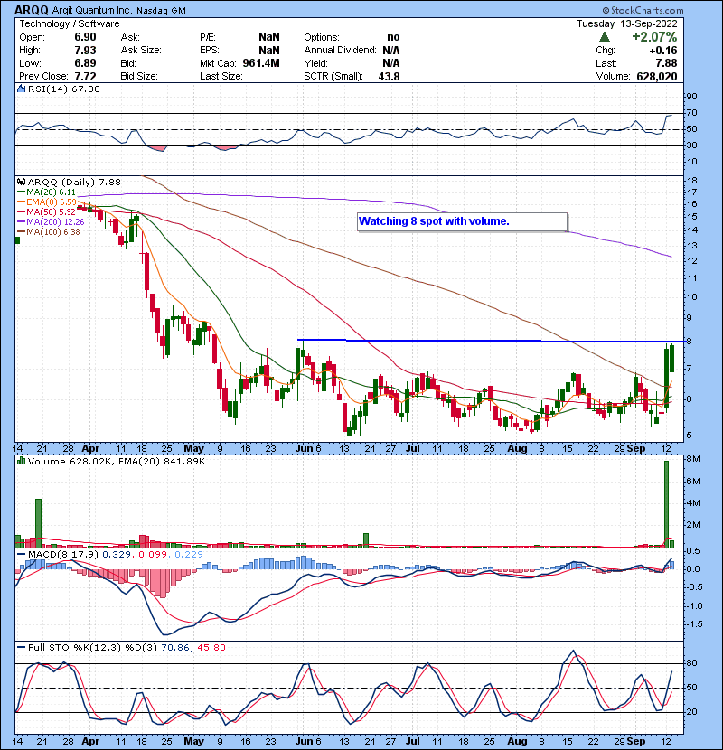The image size is (723, 750).
Task: Click the Ask Size: label
Action: tap(141, 51)
